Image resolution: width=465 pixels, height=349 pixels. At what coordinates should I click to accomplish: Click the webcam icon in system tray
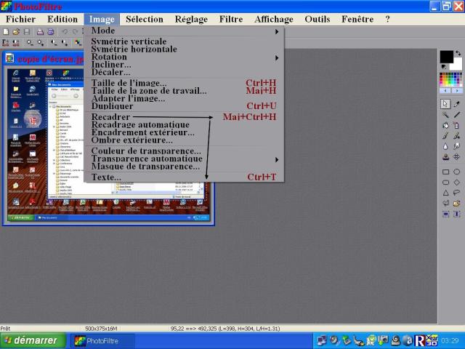395,340
